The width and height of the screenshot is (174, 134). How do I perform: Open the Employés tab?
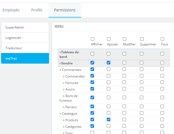11,10
